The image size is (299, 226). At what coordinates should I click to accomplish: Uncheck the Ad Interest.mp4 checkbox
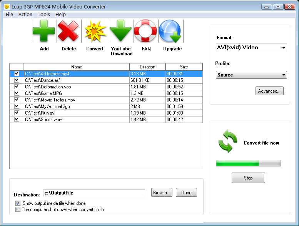pos(17,73)
